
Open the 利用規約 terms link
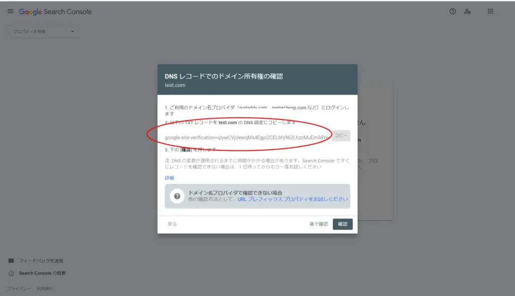click(45, 289)
